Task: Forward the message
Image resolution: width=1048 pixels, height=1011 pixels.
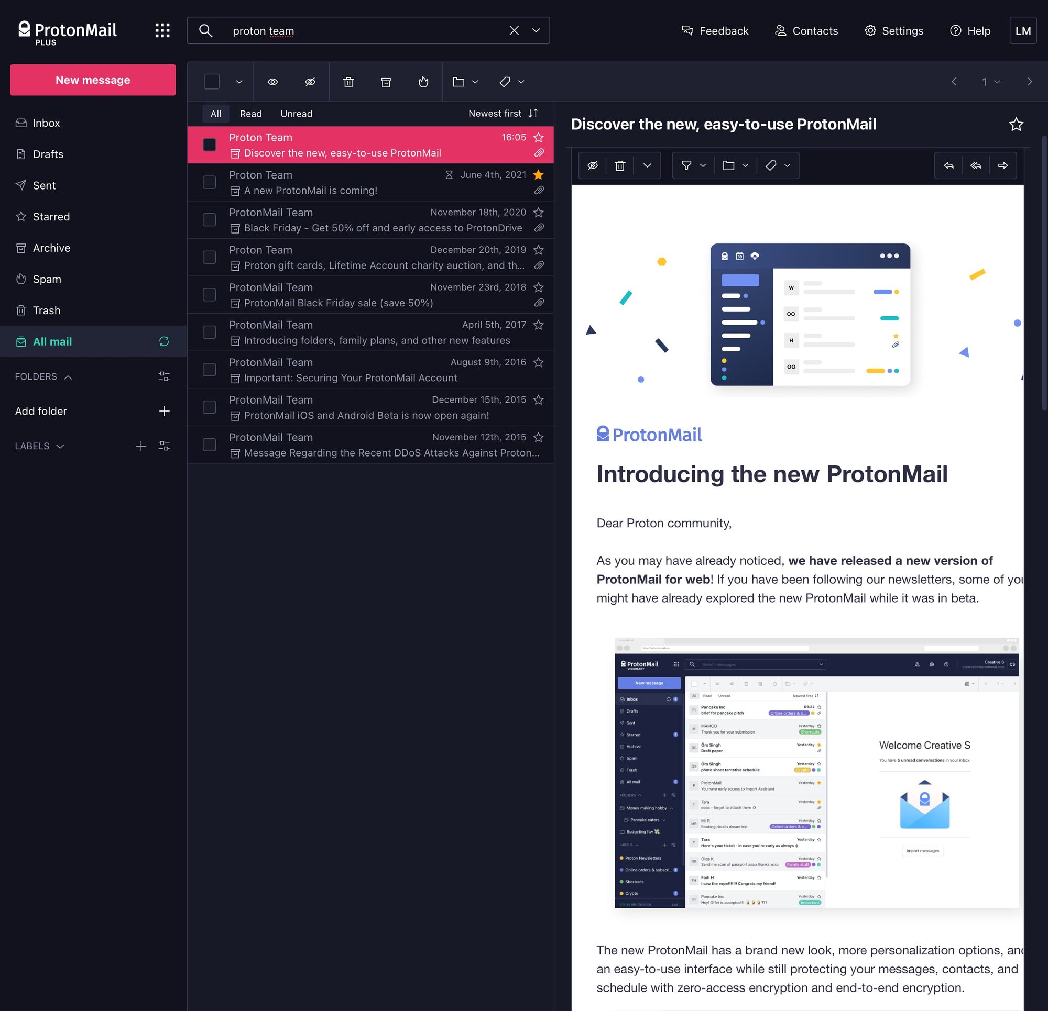Action: click(x=1003, y=165)
